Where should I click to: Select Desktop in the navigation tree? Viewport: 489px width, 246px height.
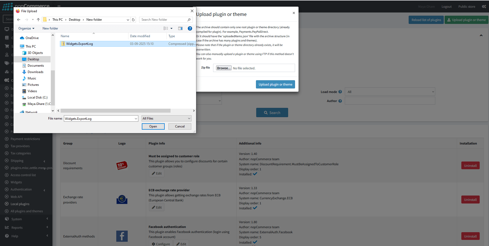click(33, 59)
